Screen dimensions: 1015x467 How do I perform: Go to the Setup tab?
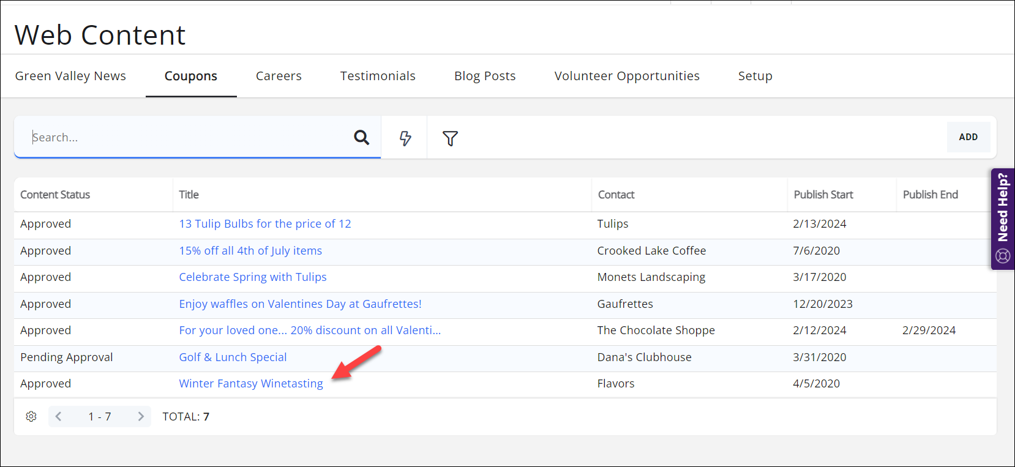(x=755, y=76)
